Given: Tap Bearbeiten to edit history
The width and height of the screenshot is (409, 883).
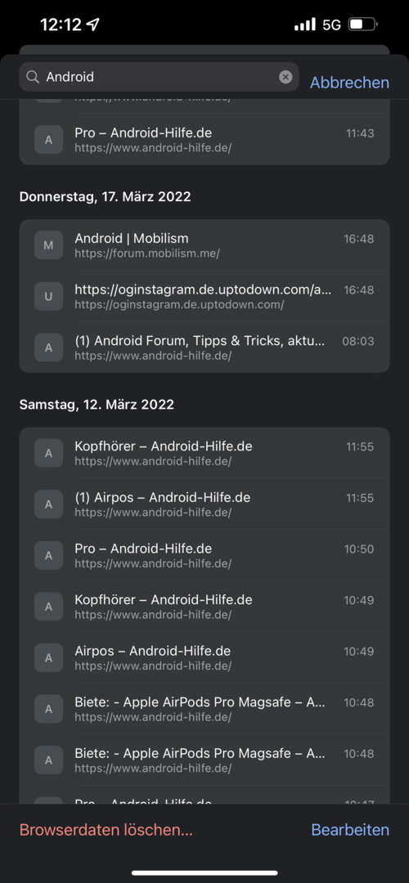Looking at the screenshot, I should (x=350, y=830).
